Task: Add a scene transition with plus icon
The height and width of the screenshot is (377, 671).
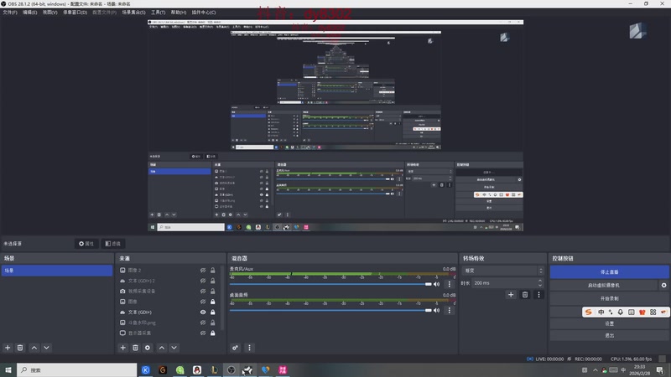Action: 511,295
